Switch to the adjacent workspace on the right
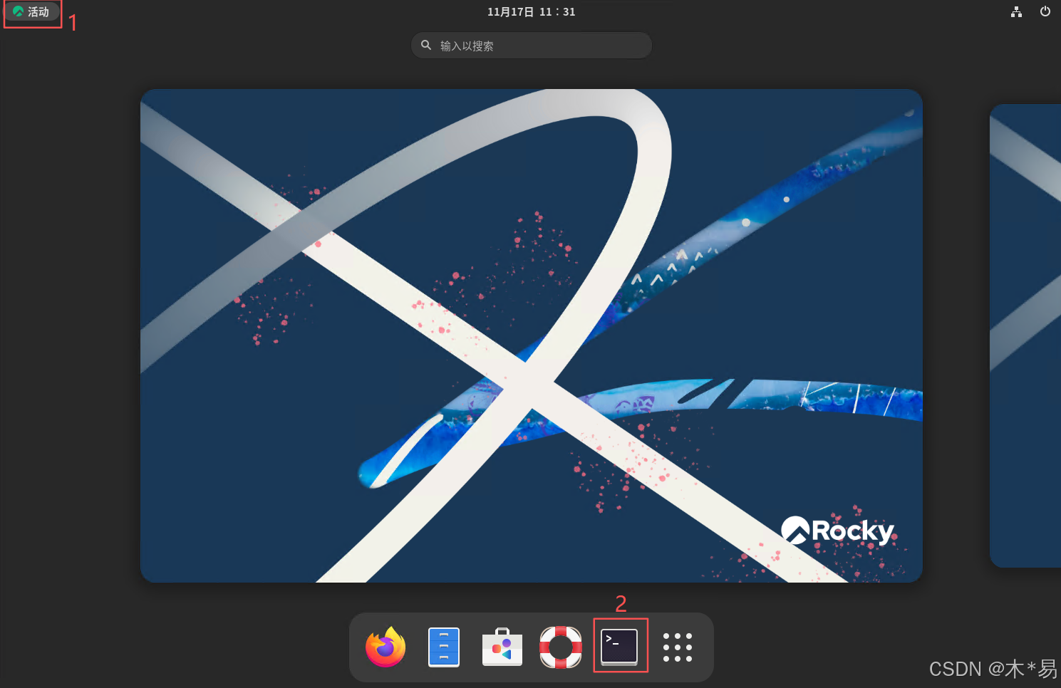The image size is (1061, 688). (x=1025, y=335)
